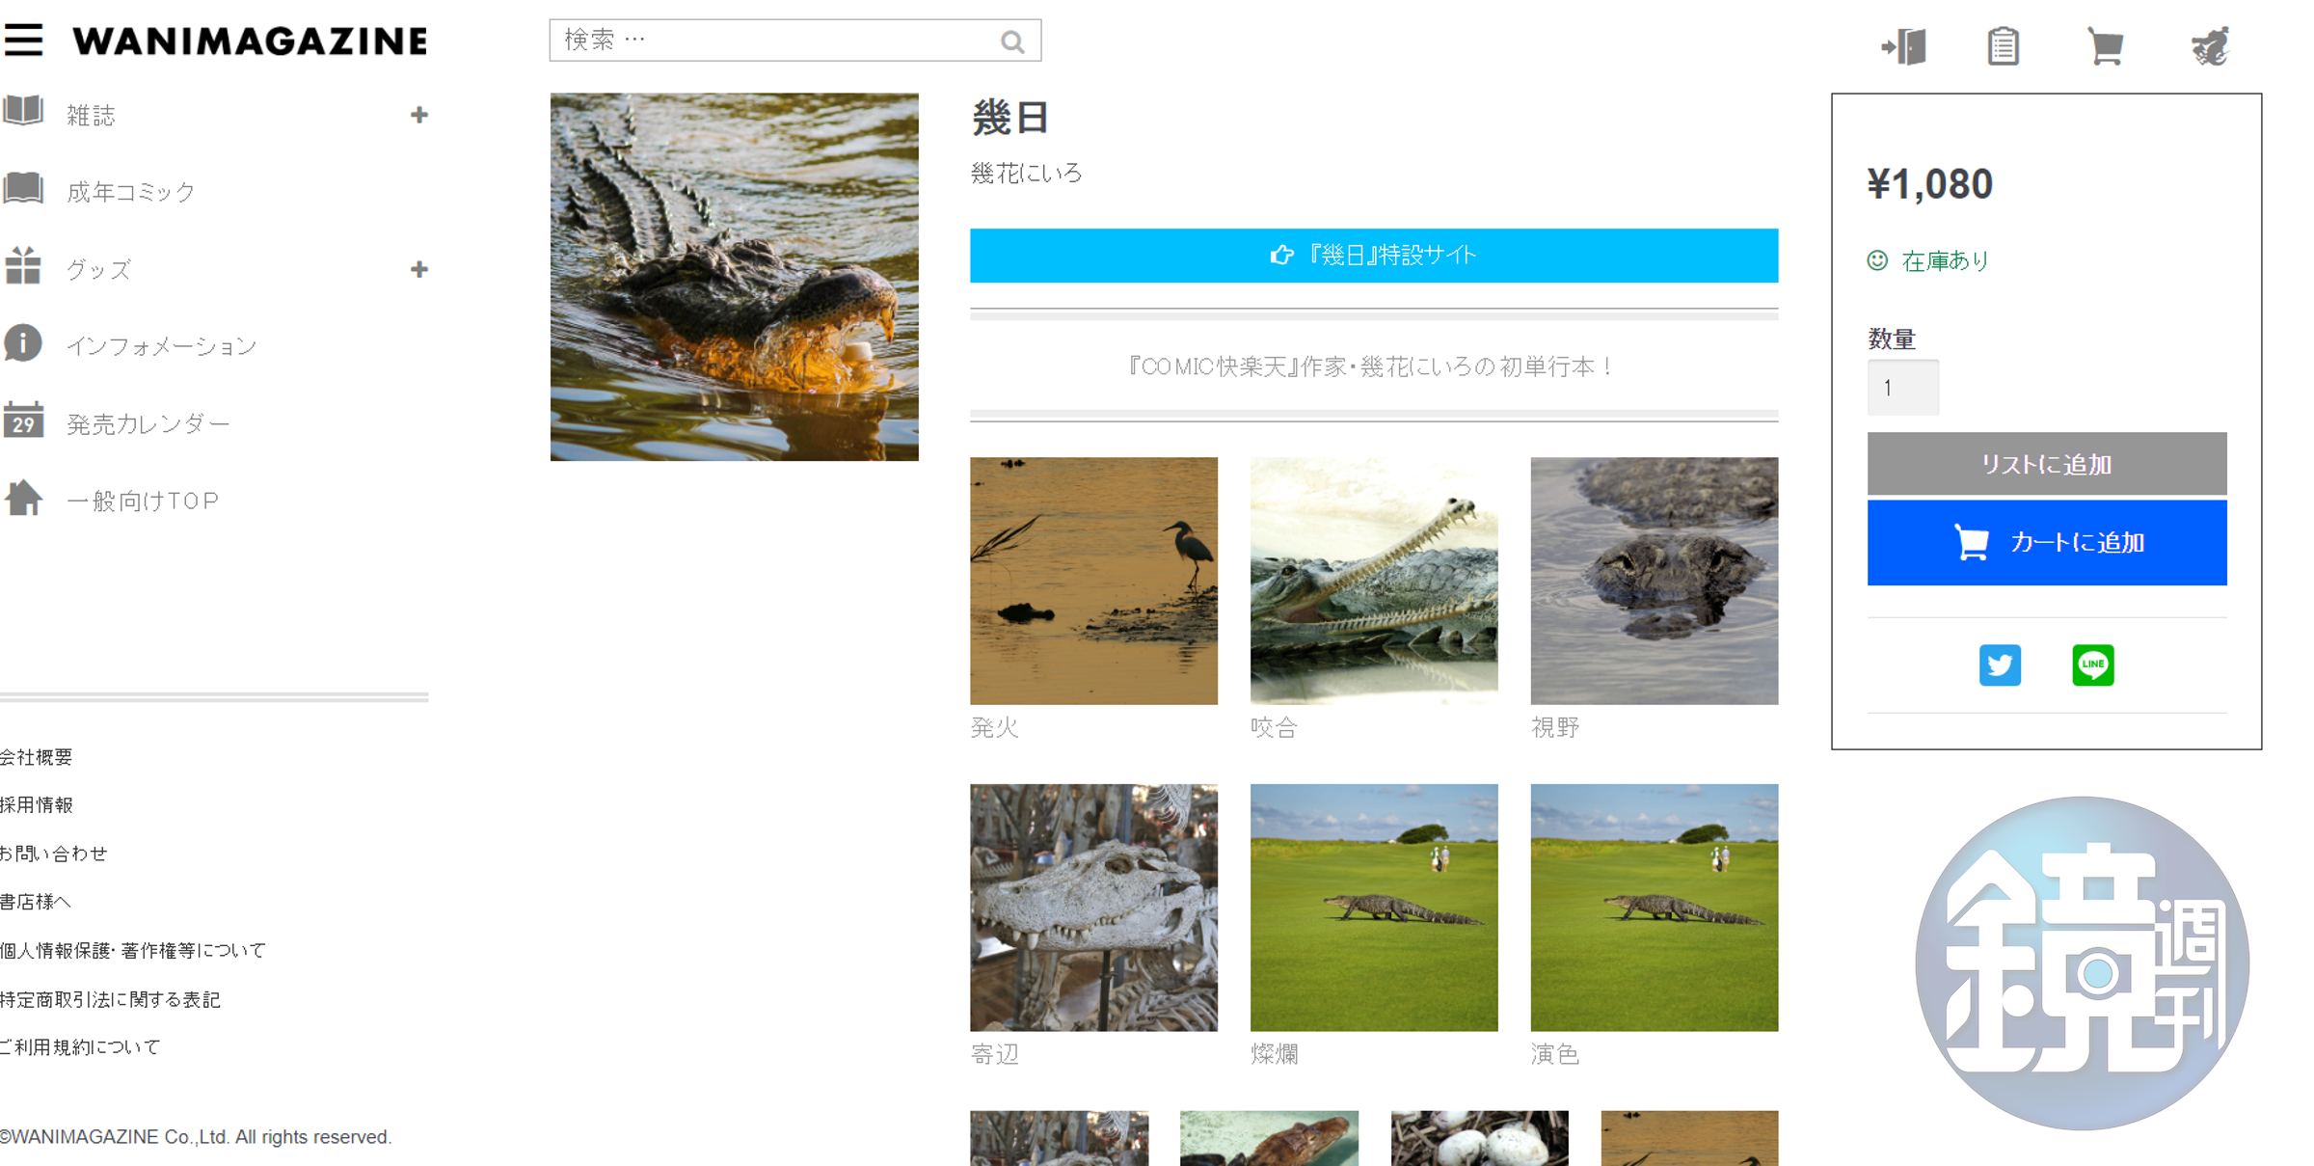Image resolution: width=2314 pixels, height=1166 pixels.
Task: Open the 発火 thumbnail image
Action: (1093, 581)
